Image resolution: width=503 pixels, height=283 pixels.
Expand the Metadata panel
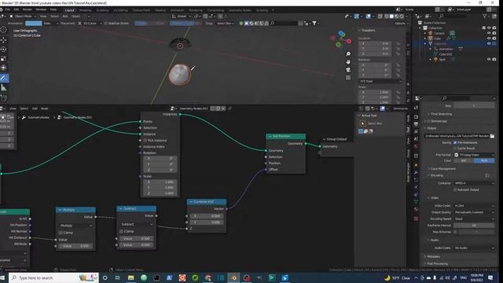[x=433, y=256]
